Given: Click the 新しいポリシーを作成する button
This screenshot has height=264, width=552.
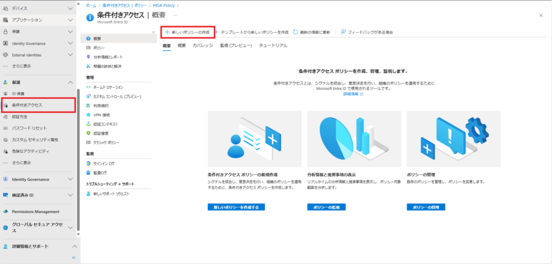Looking at the screenshot, I should click(x=236, y=207).
